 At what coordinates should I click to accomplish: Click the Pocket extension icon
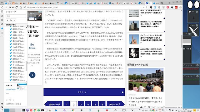168,7
